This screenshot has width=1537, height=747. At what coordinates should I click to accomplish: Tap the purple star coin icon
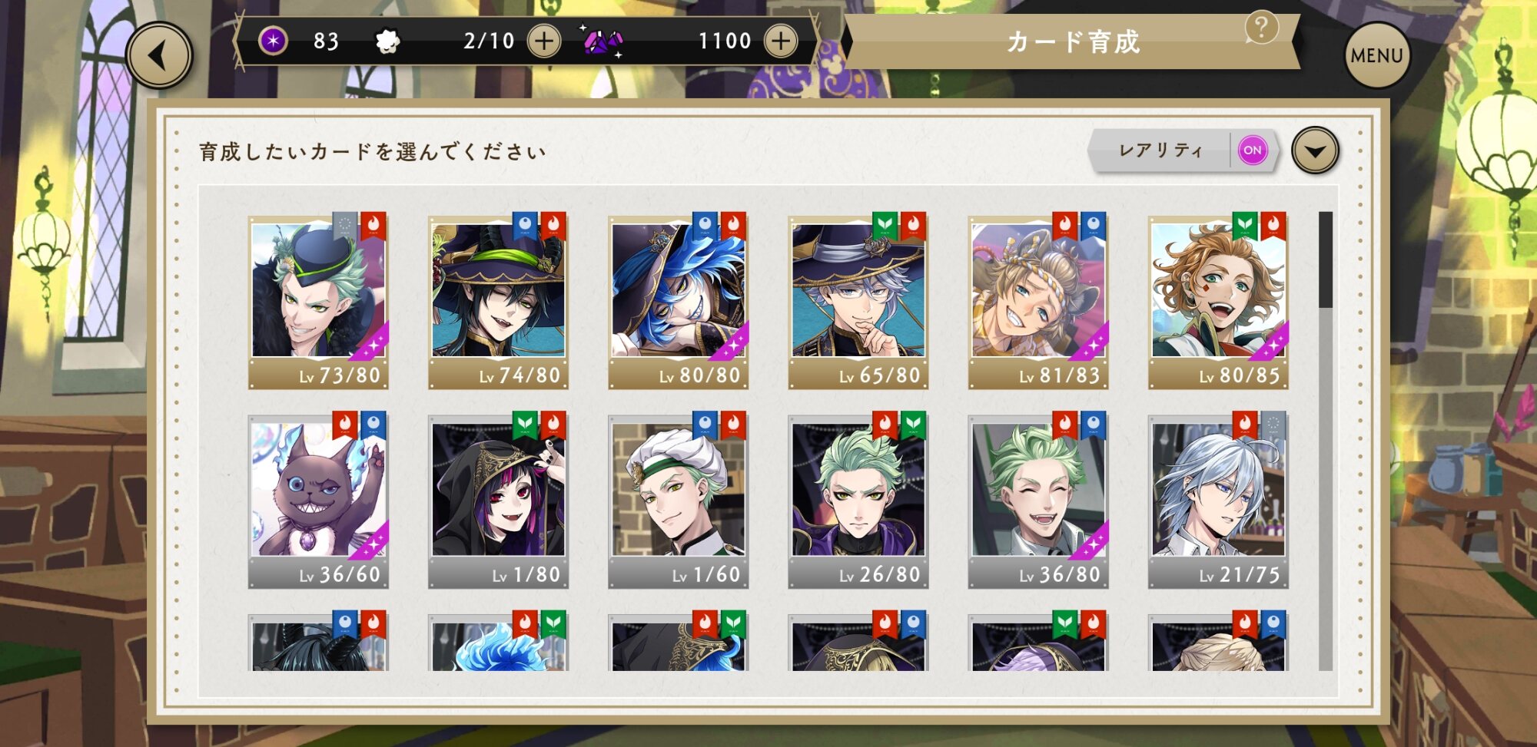[x=273, y=41]
